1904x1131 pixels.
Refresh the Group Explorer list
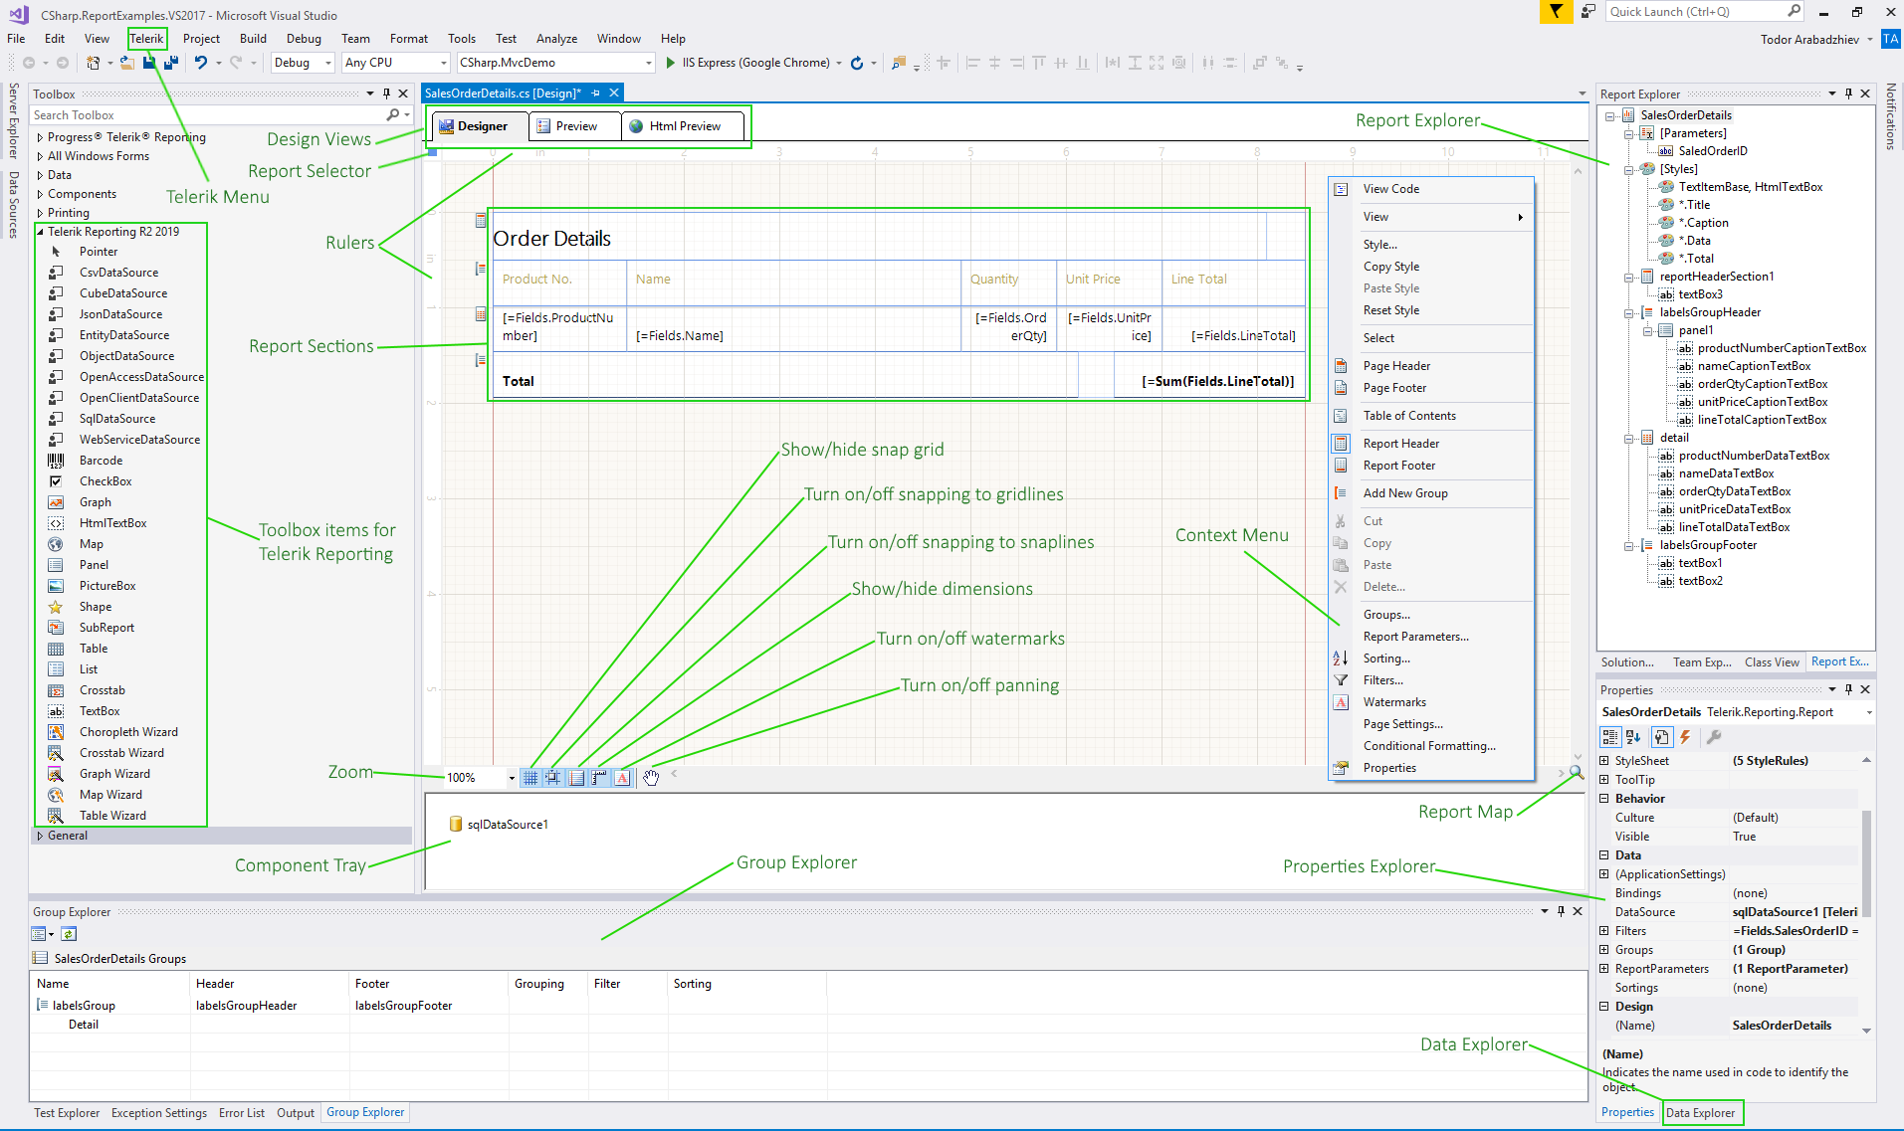pyautogui.click(x=68, y=933)
